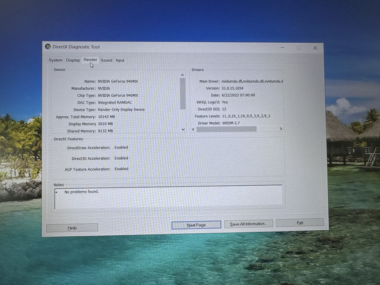This screenshot has width=380, height=285.
Task: Close the DirectX Diagnostic Tool window
Action: point(315,48)
